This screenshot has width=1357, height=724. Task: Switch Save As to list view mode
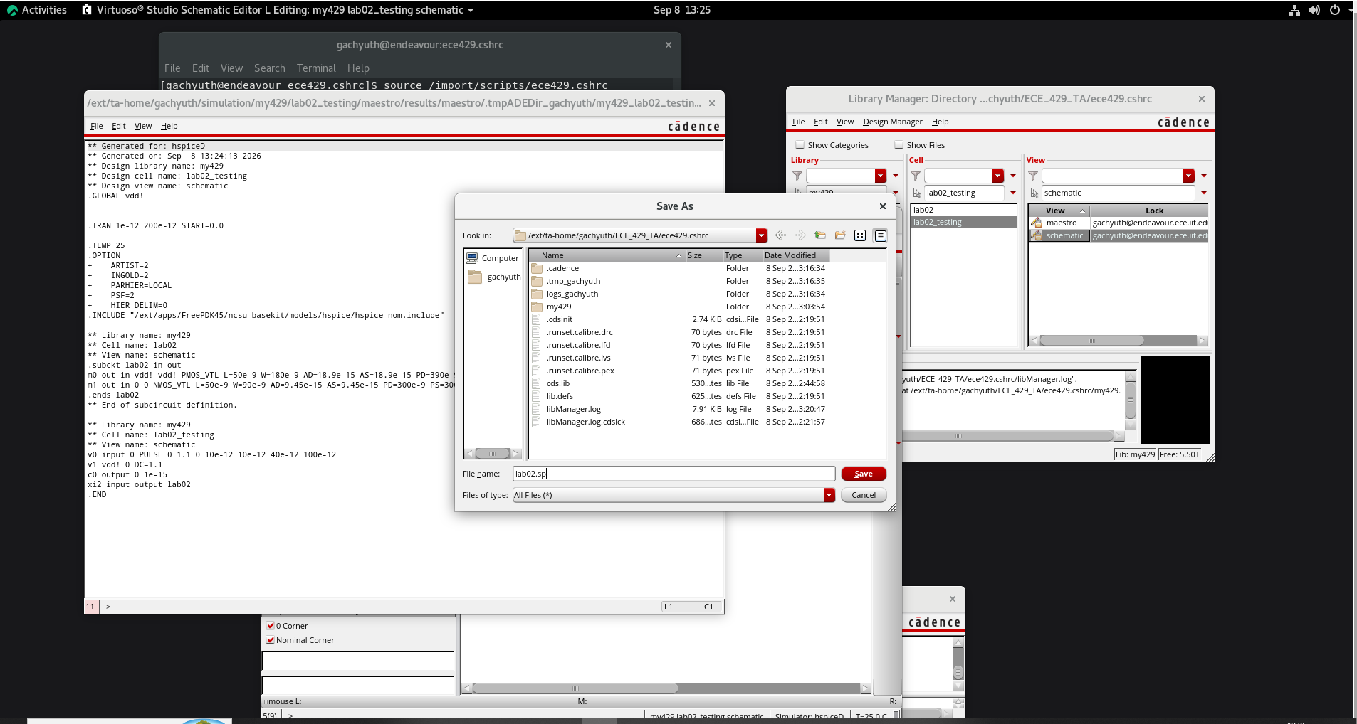[x=860, y=235]
